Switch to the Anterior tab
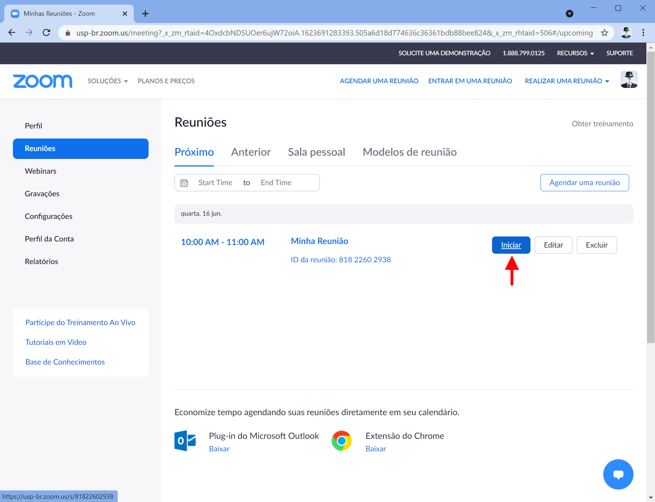 [251, 152]
